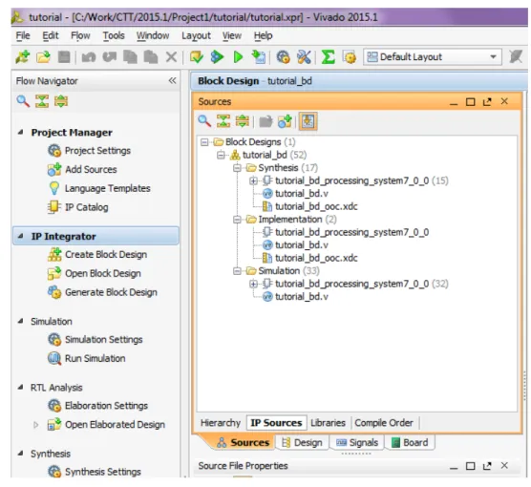Click the search icon in Sources panel
This screenshot has height=487, width=531.
204,121
